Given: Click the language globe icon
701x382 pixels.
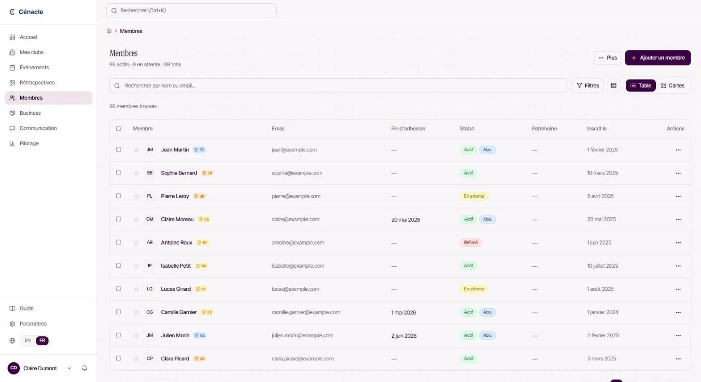Looking at the screenshot, I should tap(12, 341).
